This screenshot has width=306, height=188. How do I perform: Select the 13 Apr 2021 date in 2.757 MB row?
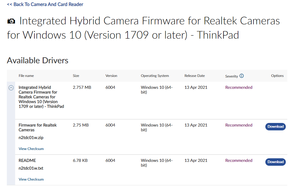pyautogui.click(x=196, y=87)
